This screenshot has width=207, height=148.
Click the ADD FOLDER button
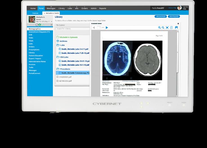(x=174, y=17)
